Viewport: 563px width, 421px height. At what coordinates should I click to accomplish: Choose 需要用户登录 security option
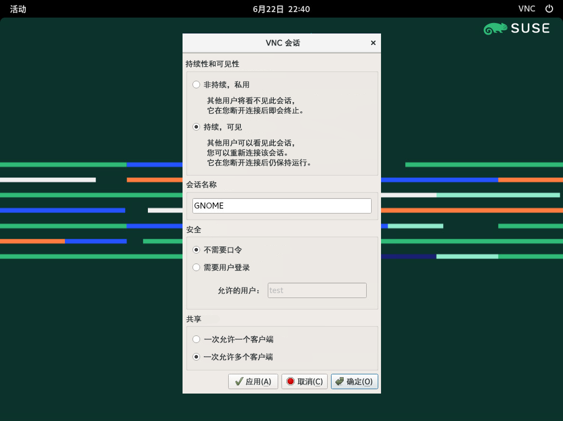tap(196, 267)
